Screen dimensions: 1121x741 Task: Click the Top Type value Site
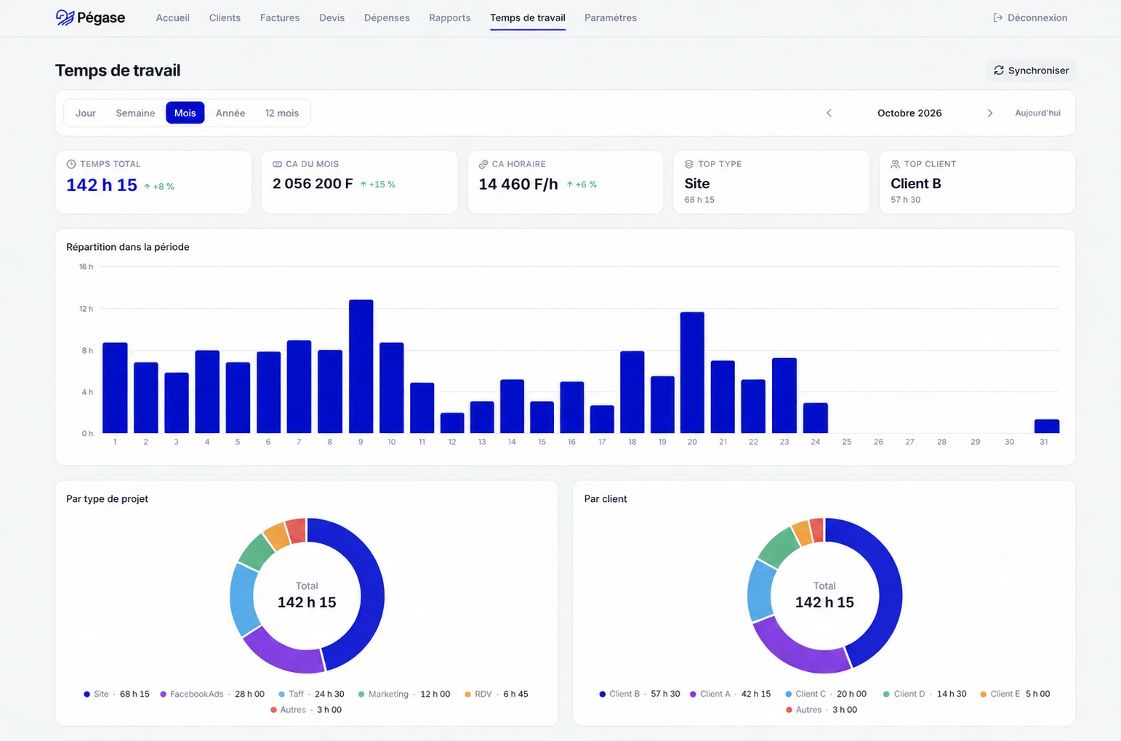(x=697, y=184)
